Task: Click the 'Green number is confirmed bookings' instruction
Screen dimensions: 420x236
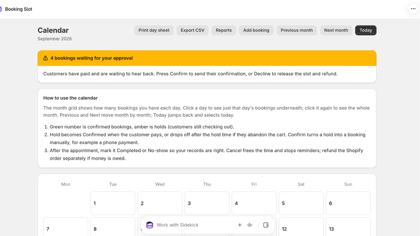Action: tap(142, 127)
